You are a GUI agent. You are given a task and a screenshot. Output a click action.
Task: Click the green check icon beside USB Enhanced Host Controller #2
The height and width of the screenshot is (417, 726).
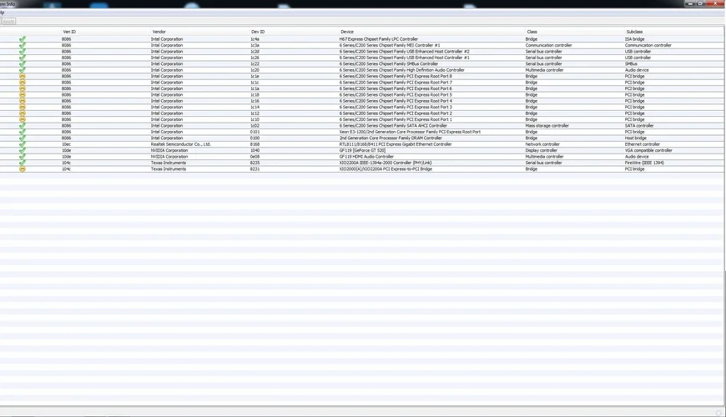[23, 52]
